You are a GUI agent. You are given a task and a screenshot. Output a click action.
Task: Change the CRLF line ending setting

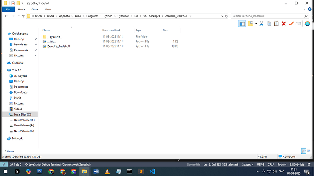pyautogui.click(x=271, y=164)
